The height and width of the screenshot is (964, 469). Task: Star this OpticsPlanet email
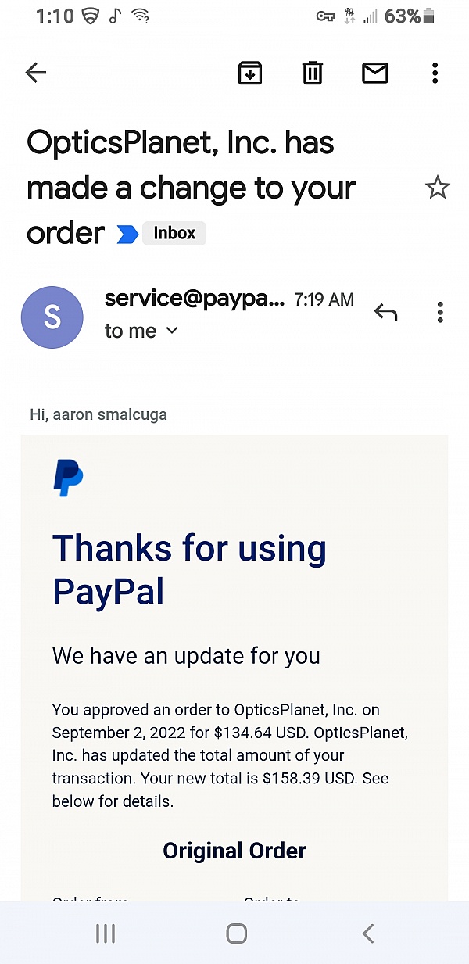point(437,188)
